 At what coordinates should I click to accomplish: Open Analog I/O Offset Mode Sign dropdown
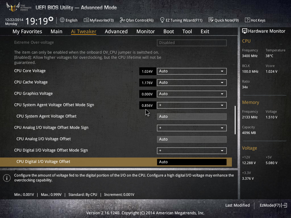(192, 128)
